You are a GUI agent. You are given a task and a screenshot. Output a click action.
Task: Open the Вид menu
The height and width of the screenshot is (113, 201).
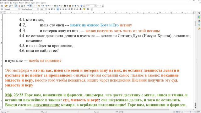tap(11, 3)
